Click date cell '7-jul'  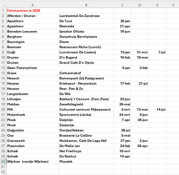[157, 52]
